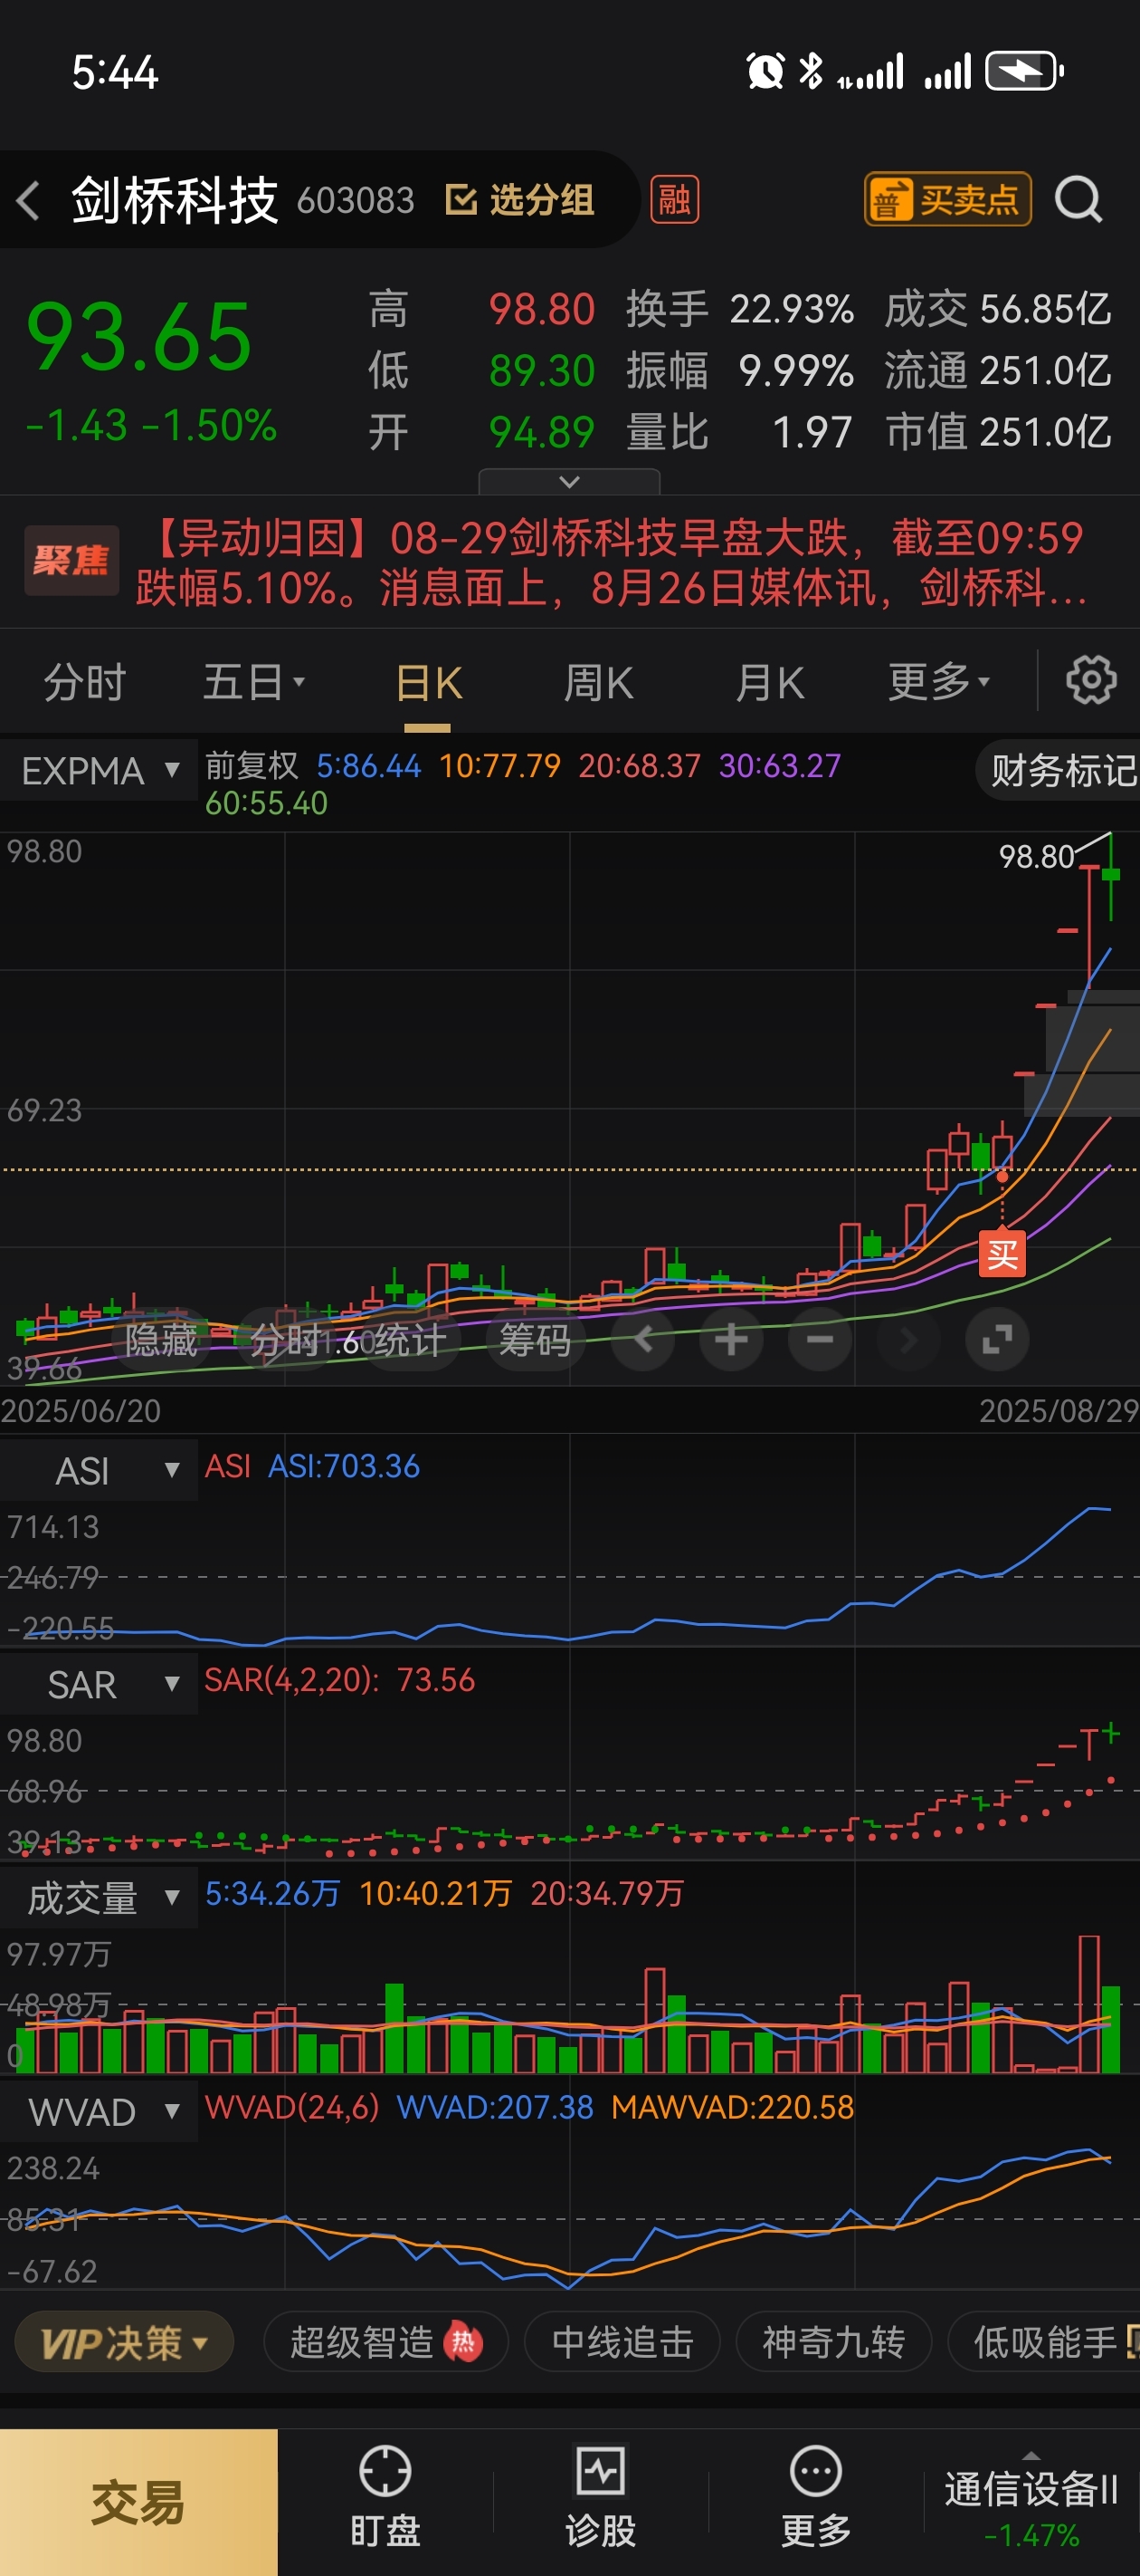This screenshot has width=1140, height=2576.
Task: Tap the 融 margin trading badge
Action: (x=674, y=200)
